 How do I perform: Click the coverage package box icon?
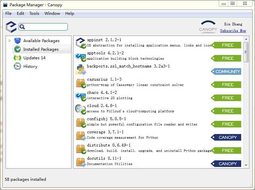[x=81, y=136]
